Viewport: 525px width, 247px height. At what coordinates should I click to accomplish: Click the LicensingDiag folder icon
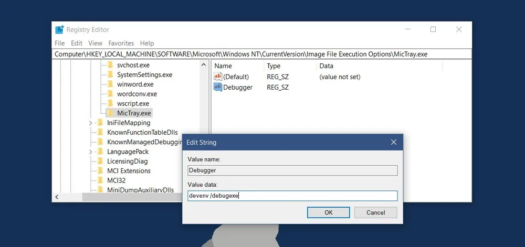pyautogui.click(x=100, y=161)
